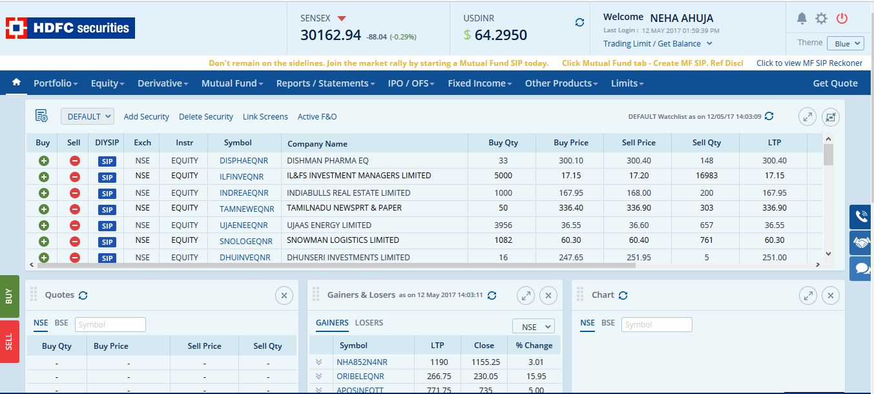Click the notification bell icon

click(x=802, y=19)
